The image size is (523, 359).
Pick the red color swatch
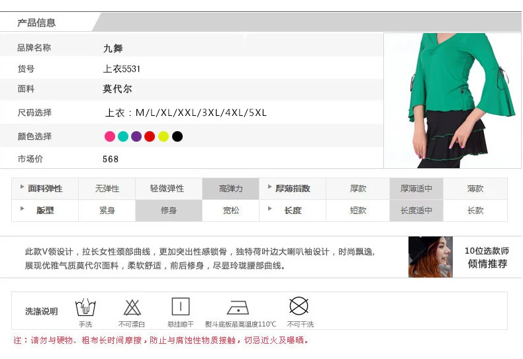tap(150, 136)
